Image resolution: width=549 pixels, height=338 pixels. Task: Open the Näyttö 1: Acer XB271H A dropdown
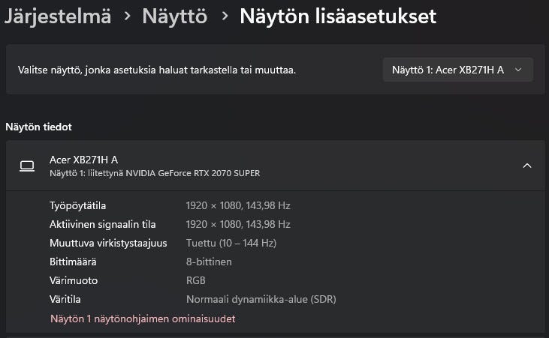pos(457,70)
